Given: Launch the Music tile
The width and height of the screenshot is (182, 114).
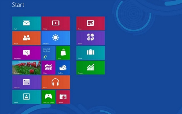Looking at the screenshot, I should (x=56, y=82).
